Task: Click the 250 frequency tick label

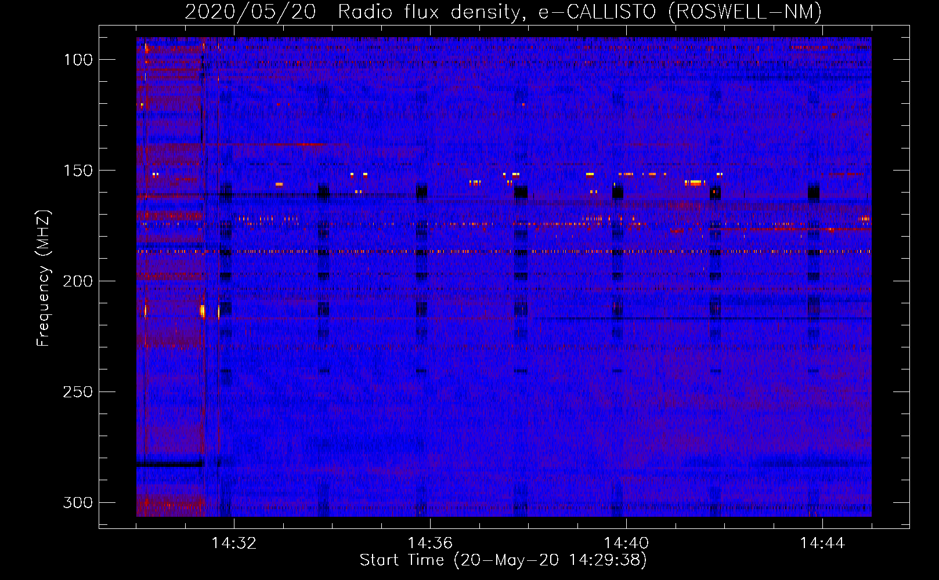Action: click(x=78, y=392)
